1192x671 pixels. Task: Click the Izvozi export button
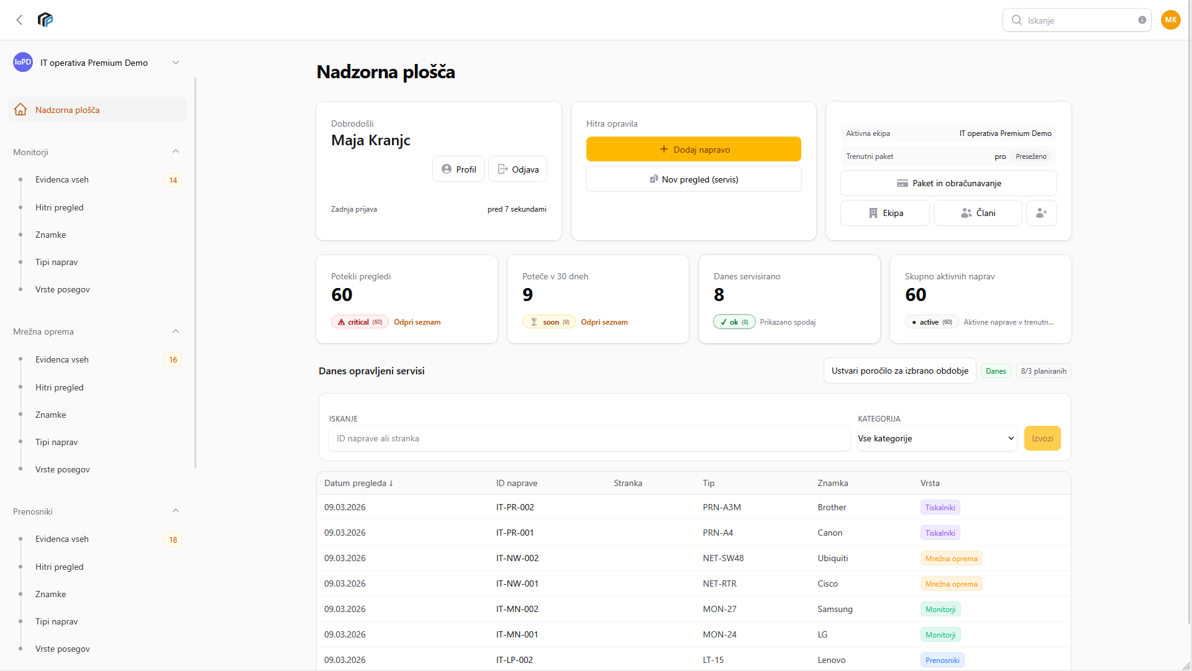1042,438
